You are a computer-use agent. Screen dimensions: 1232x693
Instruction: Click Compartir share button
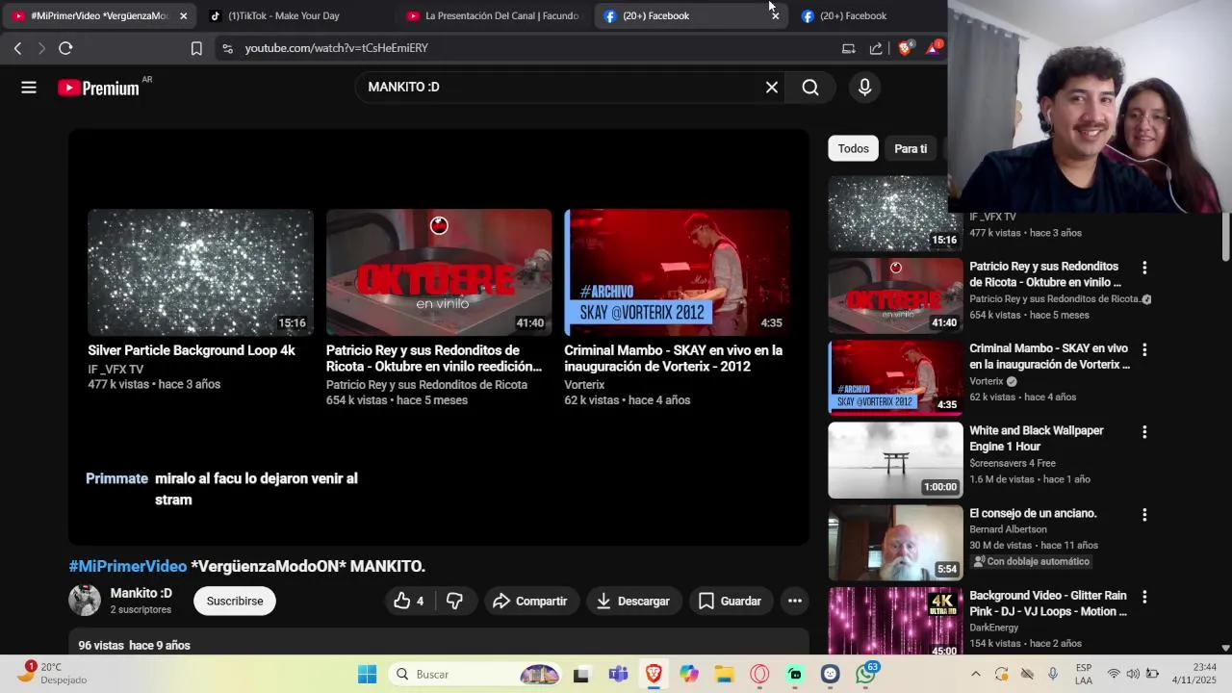point(530,601)
